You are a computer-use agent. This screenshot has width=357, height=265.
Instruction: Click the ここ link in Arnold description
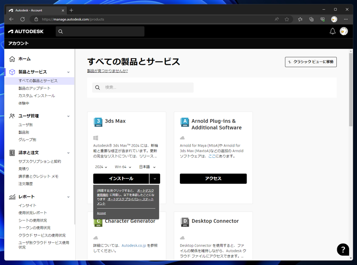(212, 156)
